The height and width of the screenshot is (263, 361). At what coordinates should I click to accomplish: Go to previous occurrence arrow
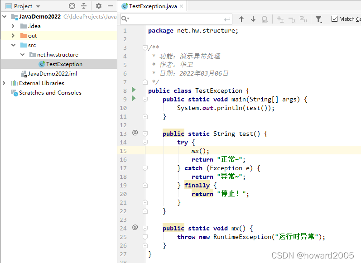point(241,19)
